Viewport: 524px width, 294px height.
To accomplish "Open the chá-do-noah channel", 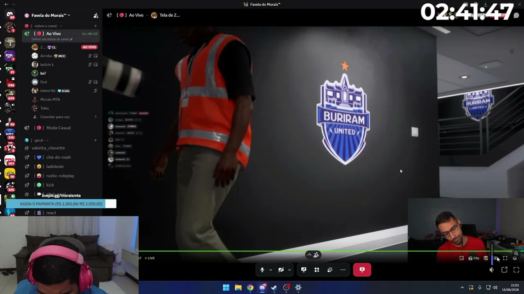I will pos(61,157).
